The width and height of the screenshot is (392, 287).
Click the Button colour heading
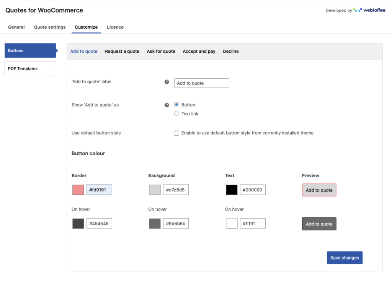[88, 153]
